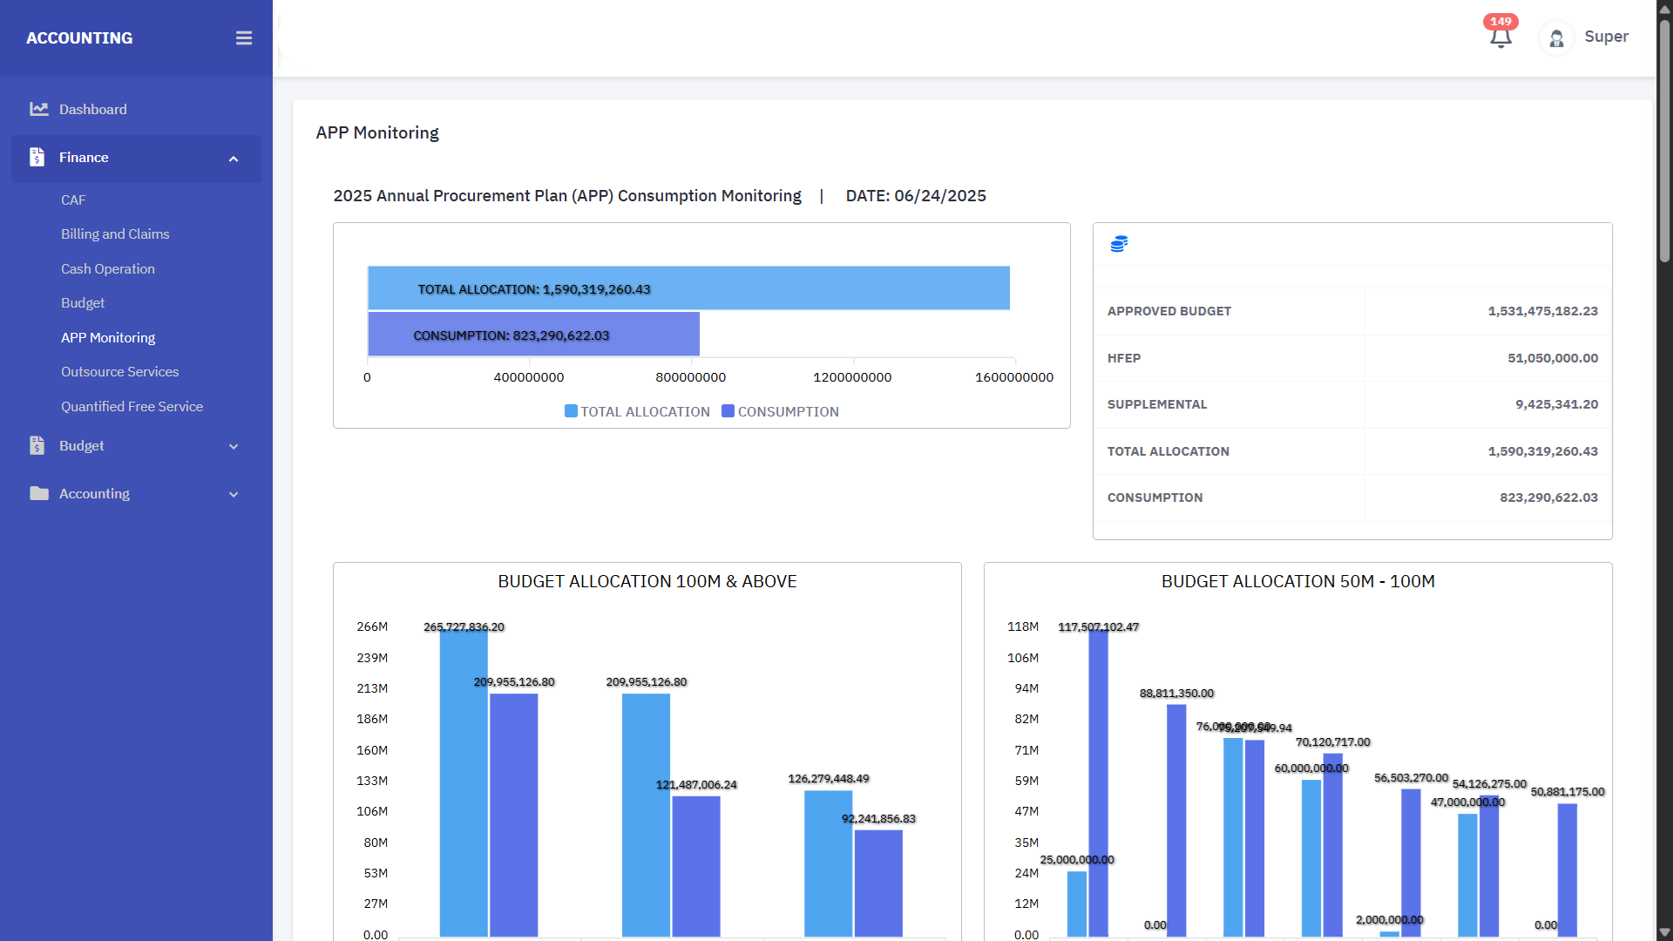Click the Consumption 823,290,622.03 bar
The height and width of the screenshot is (941, 1673).
pyautogui.click(x=533, y=335)
